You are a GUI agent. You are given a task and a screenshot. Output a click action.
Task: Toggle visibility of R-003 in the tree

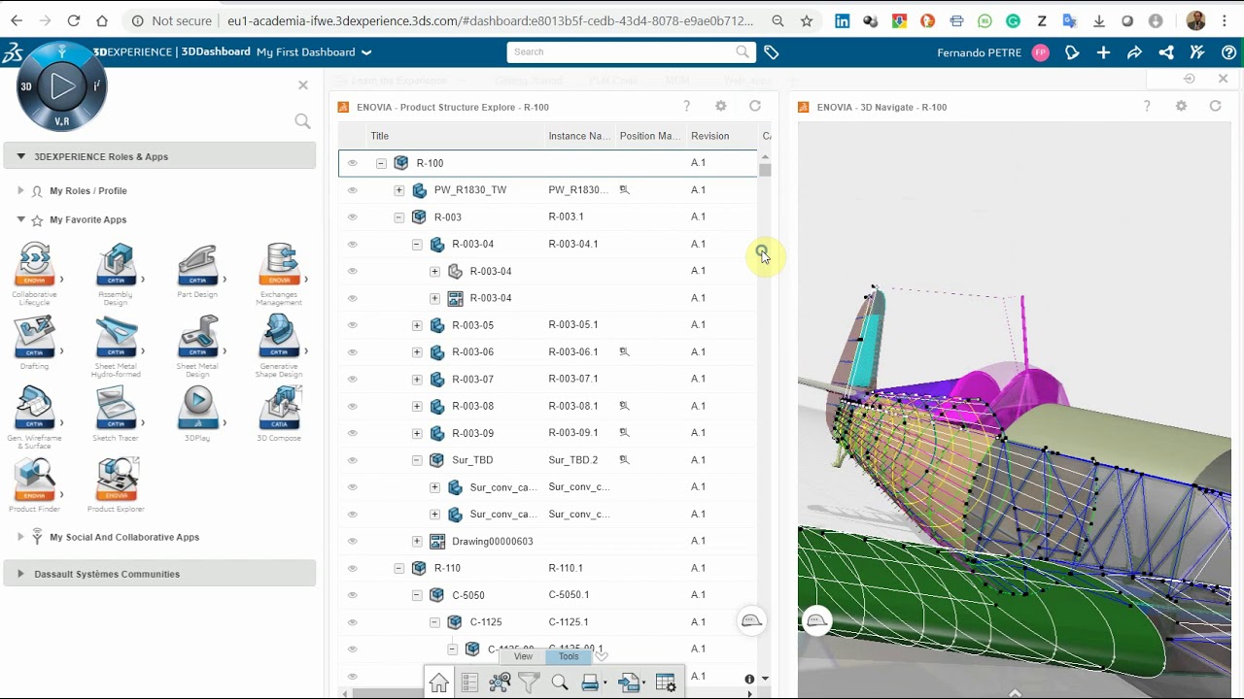[352, 216]
